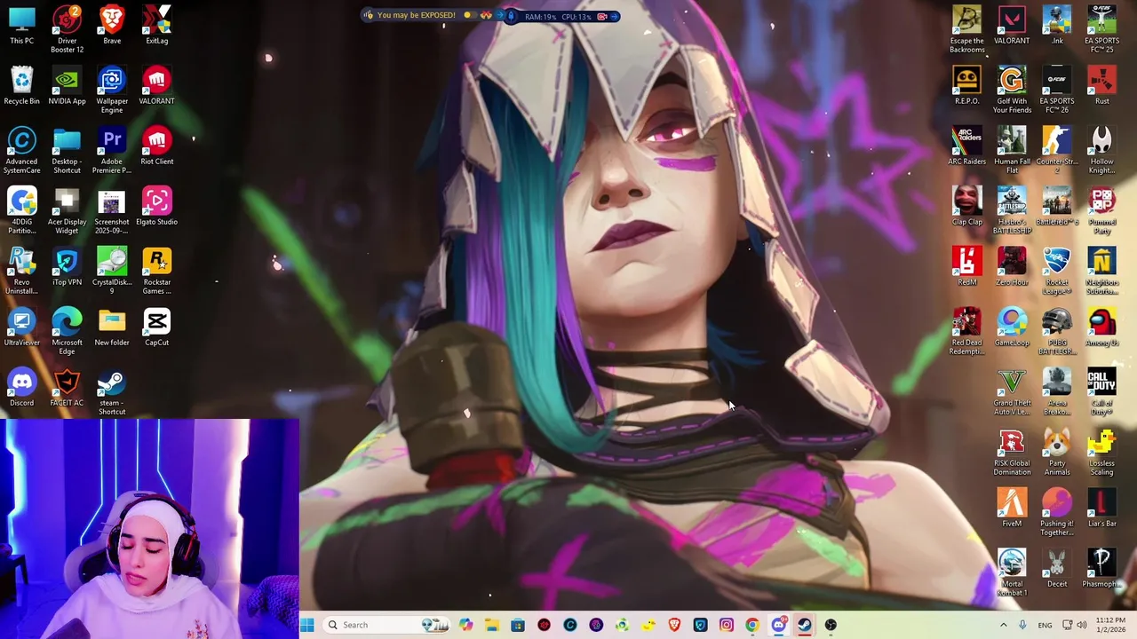
Task: Select Acer Display Widget icon
Action: point(67,210)
